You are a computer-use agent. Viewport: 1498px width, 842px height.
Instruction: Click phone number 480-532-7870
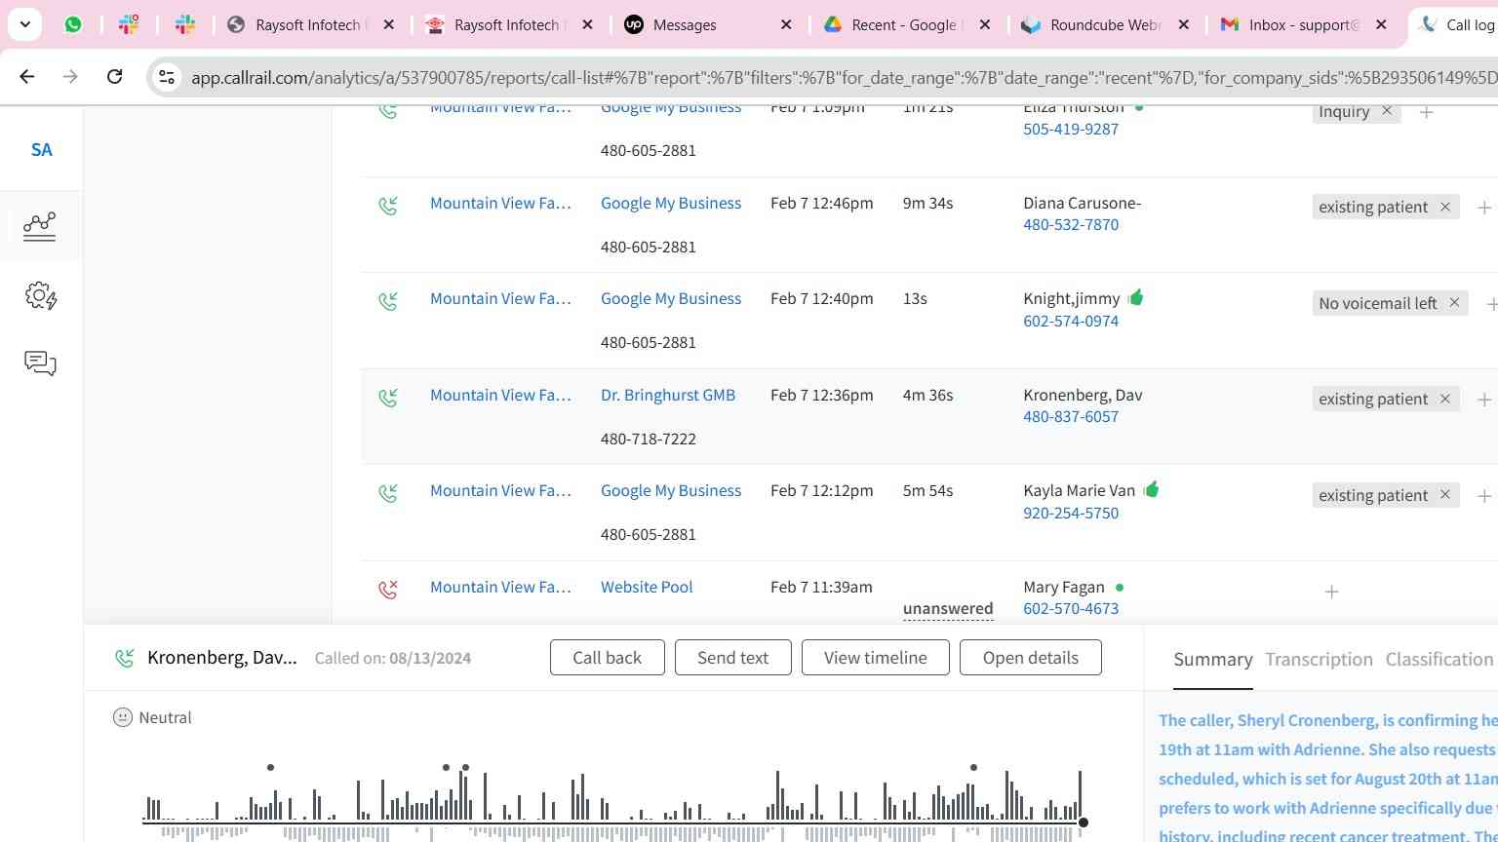(1071, 224)
